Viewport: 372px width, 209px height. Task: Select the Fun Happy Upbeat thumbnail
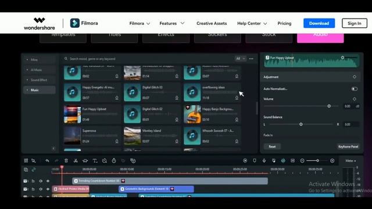72,114
